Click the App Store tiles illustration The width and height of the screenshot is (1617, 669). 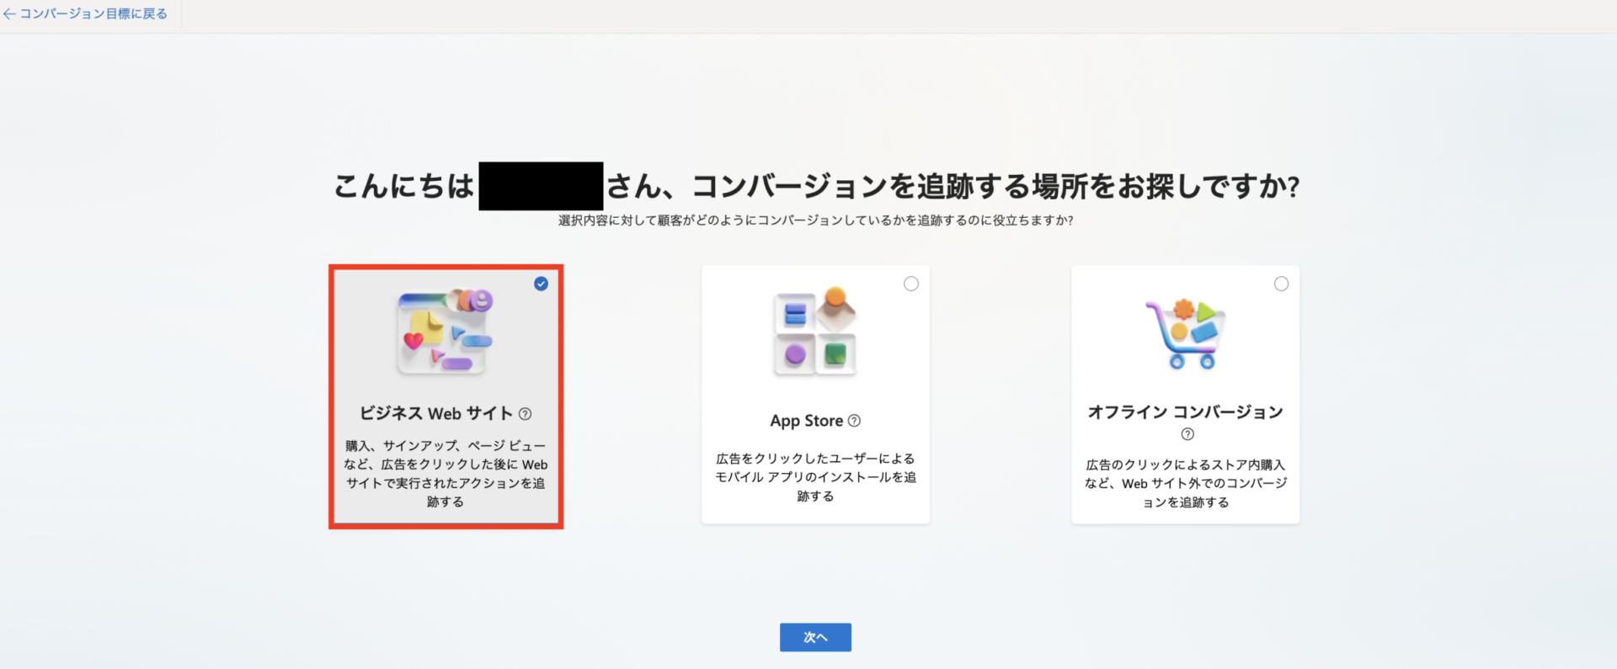(x=815, y=332)
